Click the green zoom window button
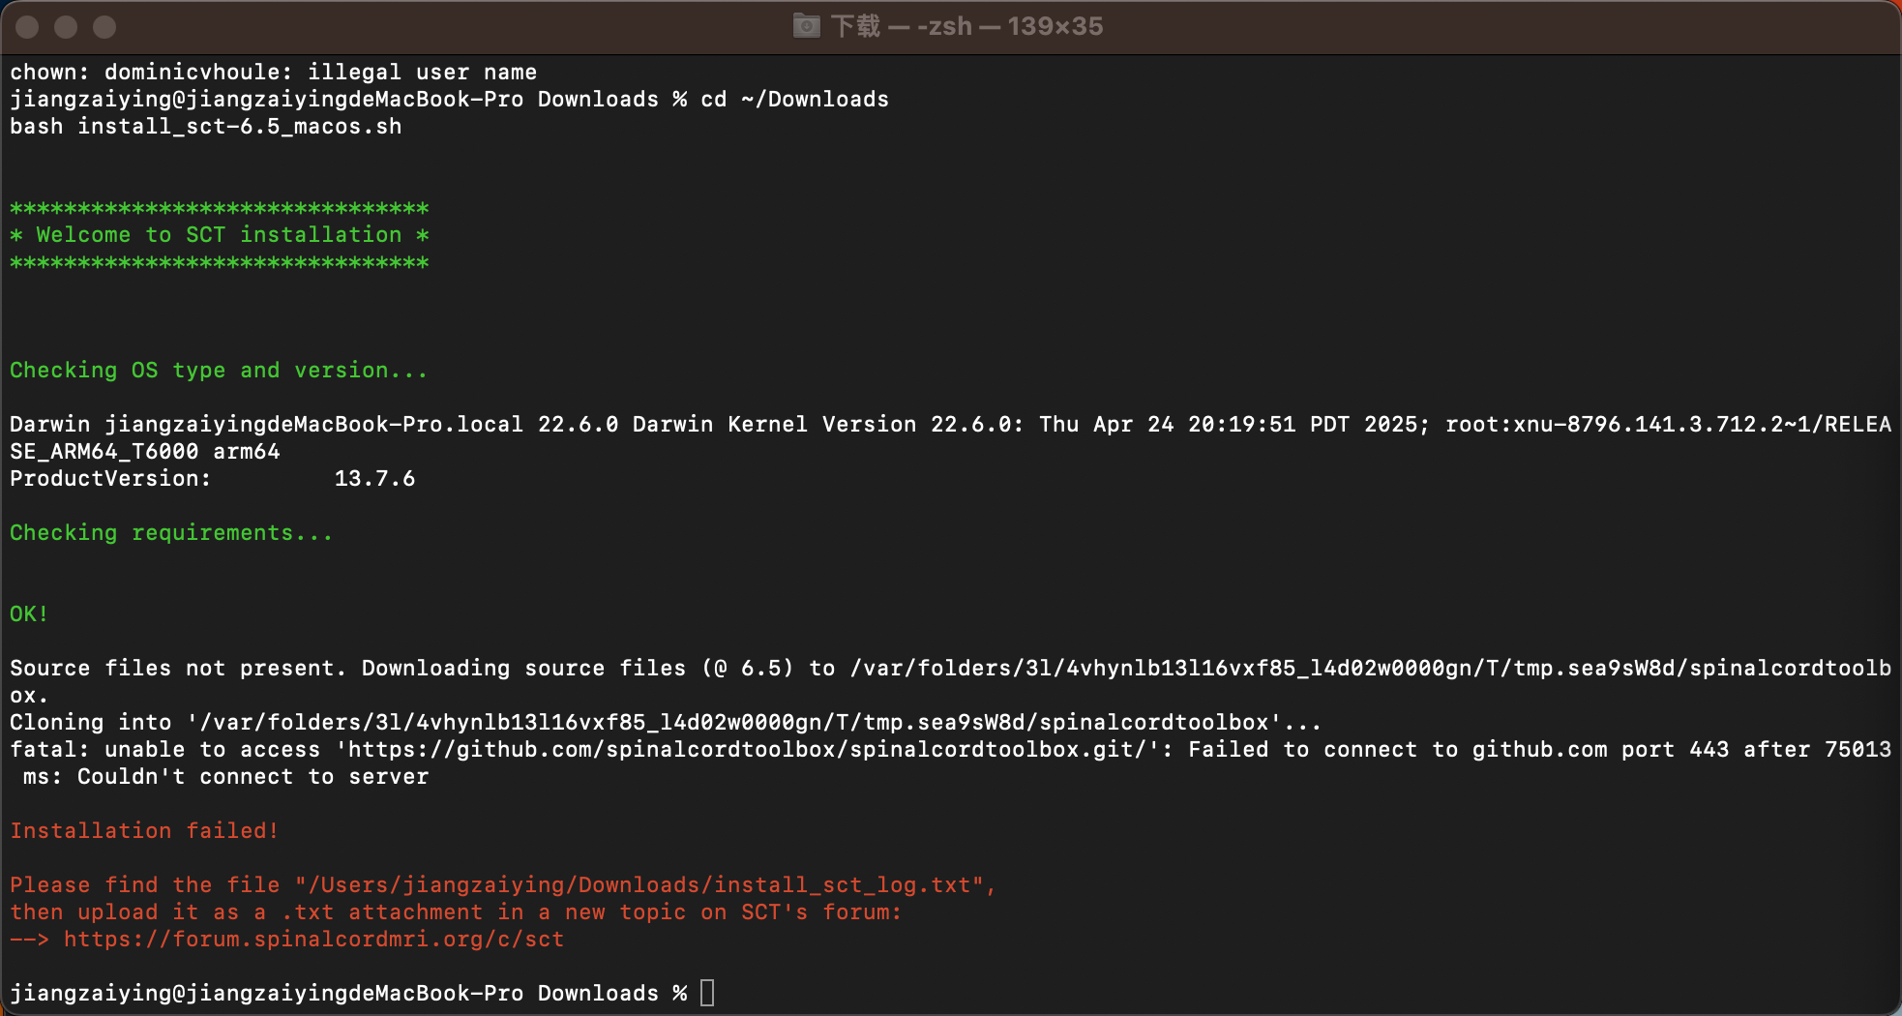Screen dimensions: 1902x1016 tap(104, 27)
